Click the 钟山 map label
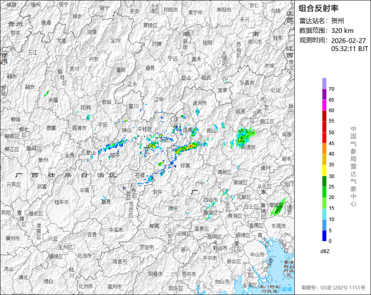Image resolution: width=371 pixels, height=295 pixels. (126, 130)
